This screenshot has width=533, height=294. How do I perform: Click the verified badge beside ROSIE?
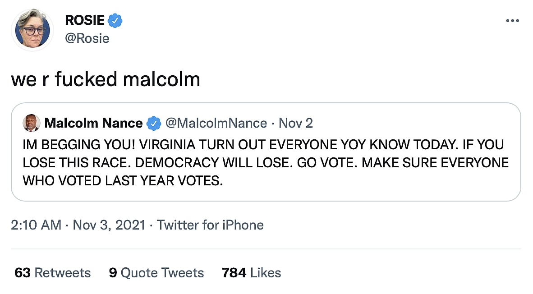coord(115,20)
